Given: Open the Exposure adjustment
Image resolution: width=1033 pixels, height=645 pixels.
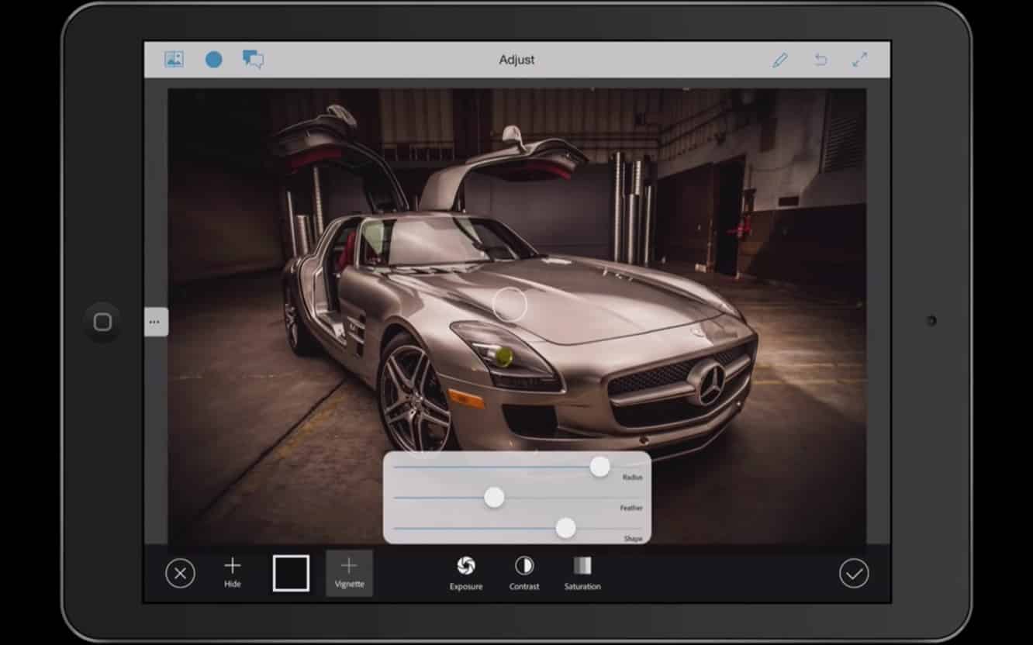Looking at the screenshot, I should (x=466, y=573).
